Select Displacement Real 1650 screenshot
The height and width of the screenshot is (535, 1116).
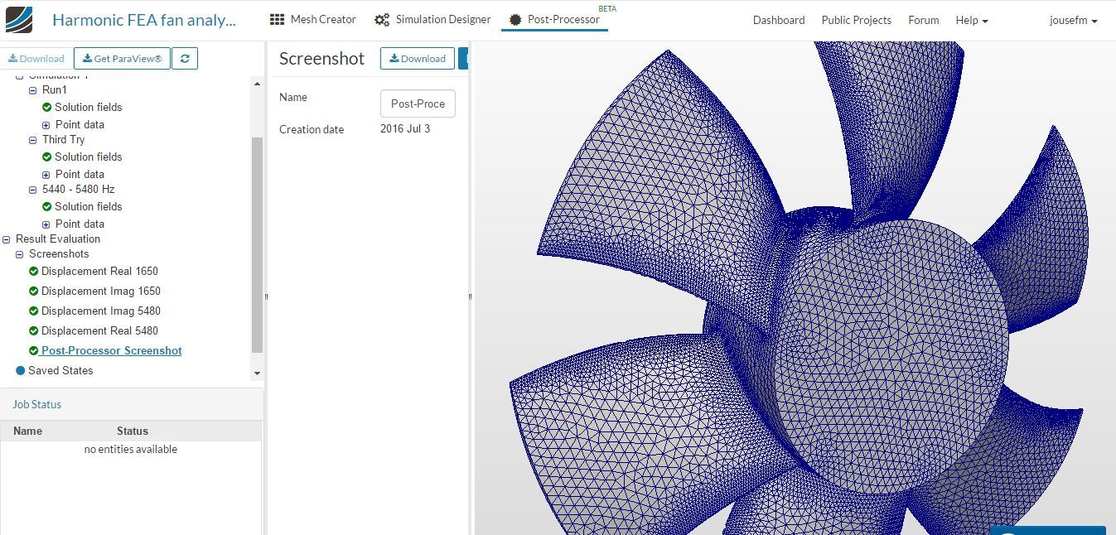point(99,271)
